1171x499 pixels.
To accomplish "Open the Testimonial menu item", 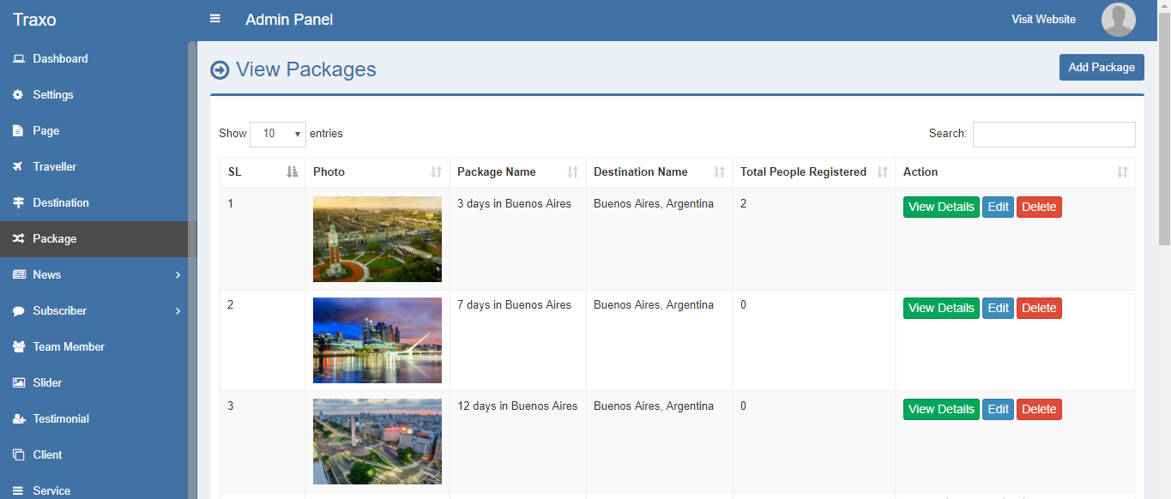I will coord(61,419).
